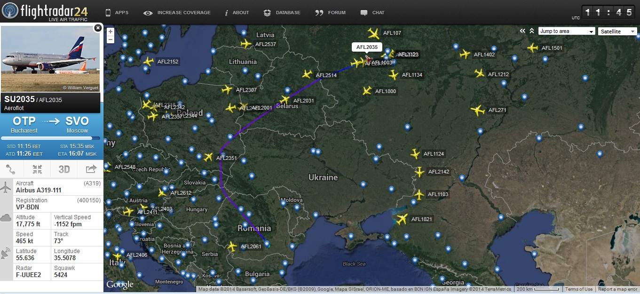This screenshot has height=294, width=640.
Task: Zoom in the map with plus button
Action: (111, 32)
